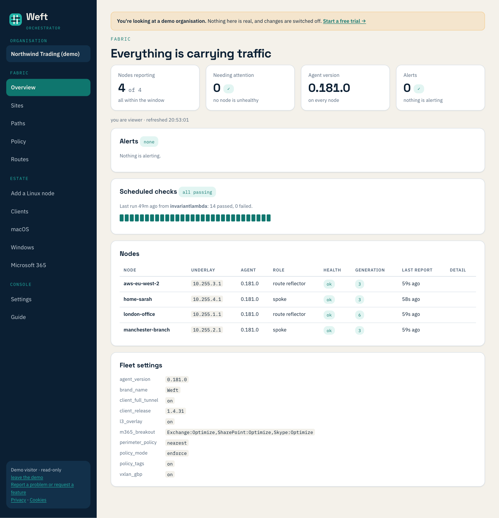This screenshot has height=518, width=499.
Task: Click the Start a free trial link
Action: [344, 21]
